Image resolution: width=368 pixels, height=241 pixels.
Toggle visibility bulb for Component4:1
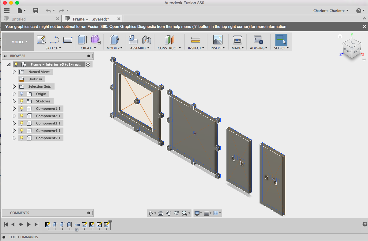click(x=21, y=131)
